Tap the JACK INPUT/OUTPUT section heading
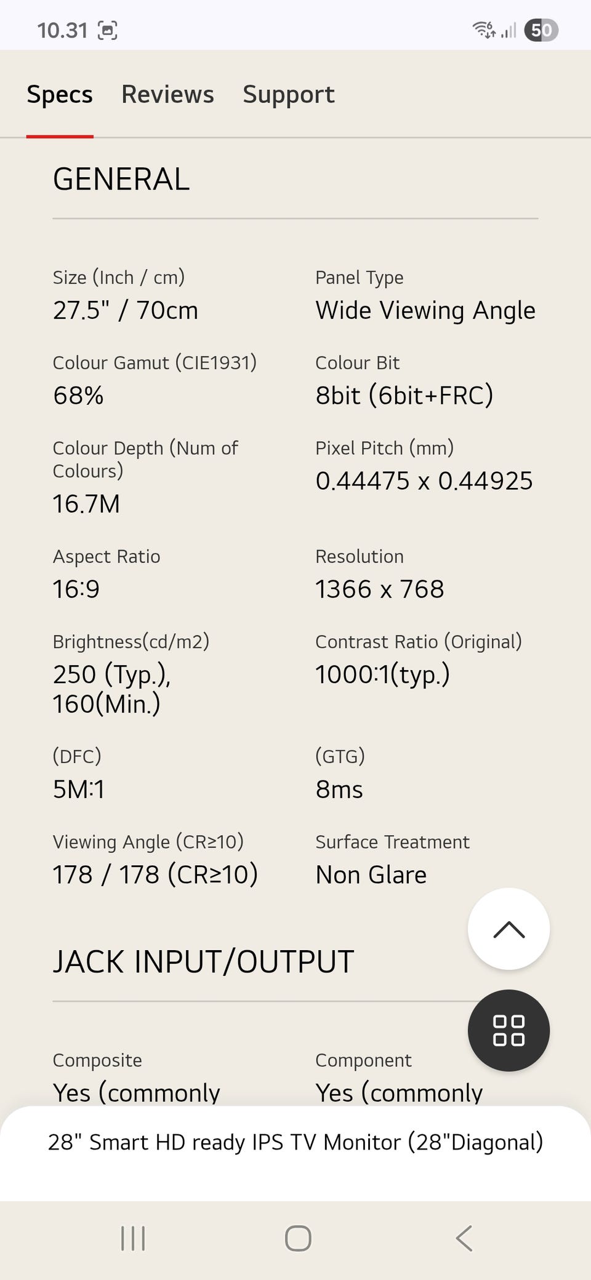Viewport: 591px width, 1280px height. coord(203,961)
